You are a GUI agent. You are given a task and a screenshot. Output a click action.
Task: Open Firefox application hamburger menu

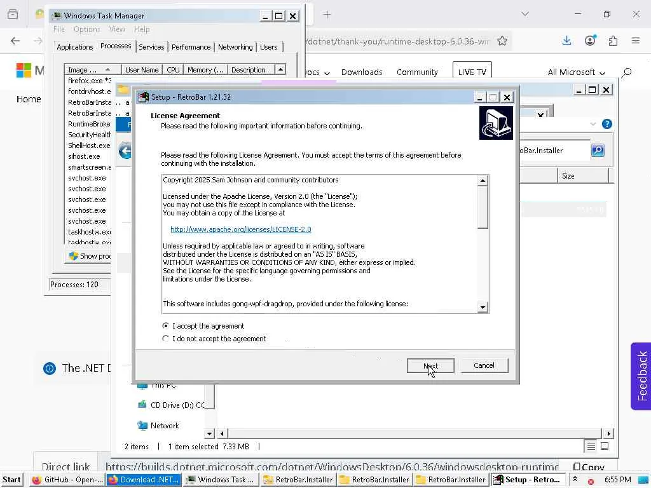(636, 41)
